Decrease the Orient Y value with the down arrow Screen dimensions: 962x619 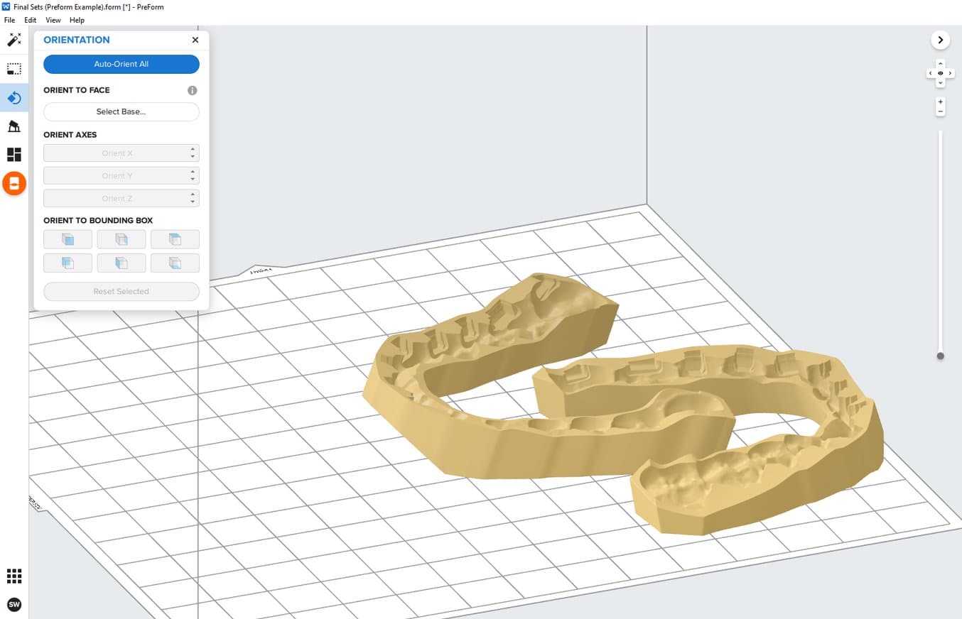coord(193,180)
